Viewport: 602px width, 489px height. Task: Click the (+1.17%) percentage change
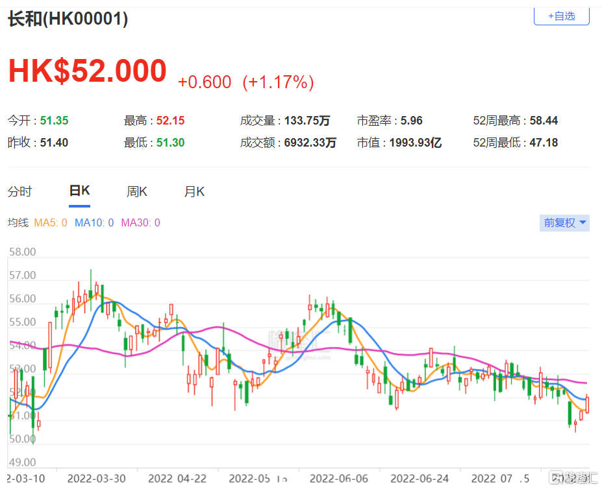coord(279,82)
